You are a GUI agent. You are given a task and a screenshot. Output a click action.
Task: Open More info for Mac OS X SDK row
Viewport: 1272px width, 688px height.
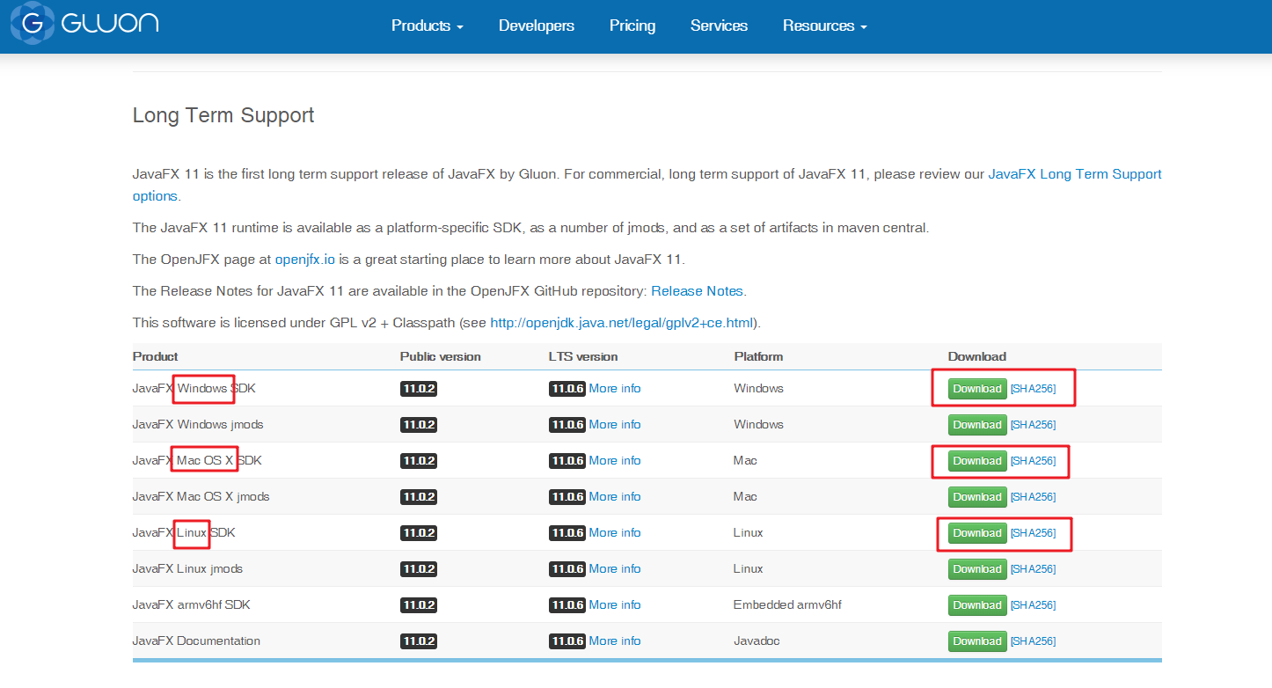click(615, 461)
